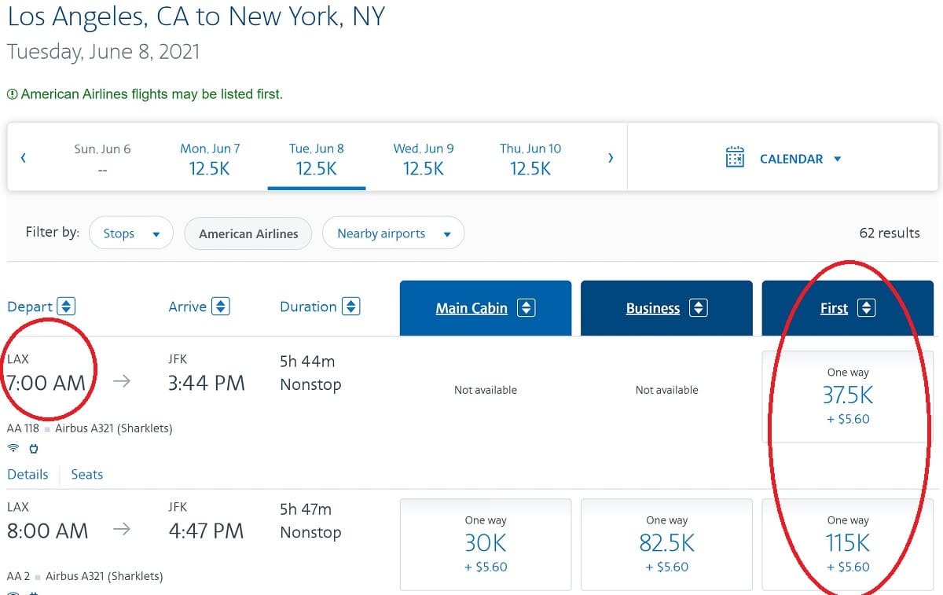The height and width of the screenshot is (595, 943).
Task: Click Tuesday, June 8, 2021 date heading
Action: click(x=104, y=52)
